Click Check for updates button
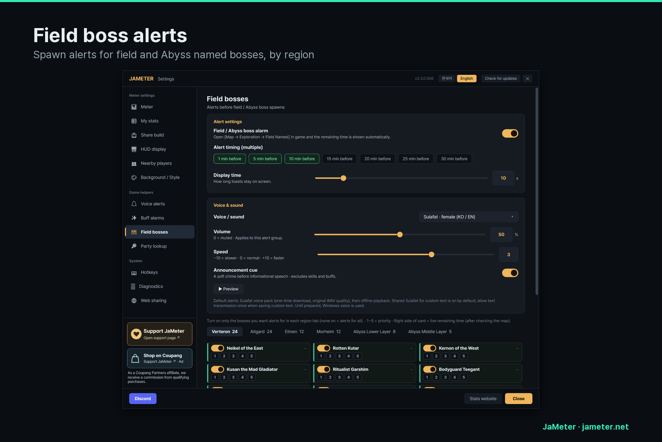The height and width of the screenshot is (442, 662). pyautogui.click(x=501, y=78)
